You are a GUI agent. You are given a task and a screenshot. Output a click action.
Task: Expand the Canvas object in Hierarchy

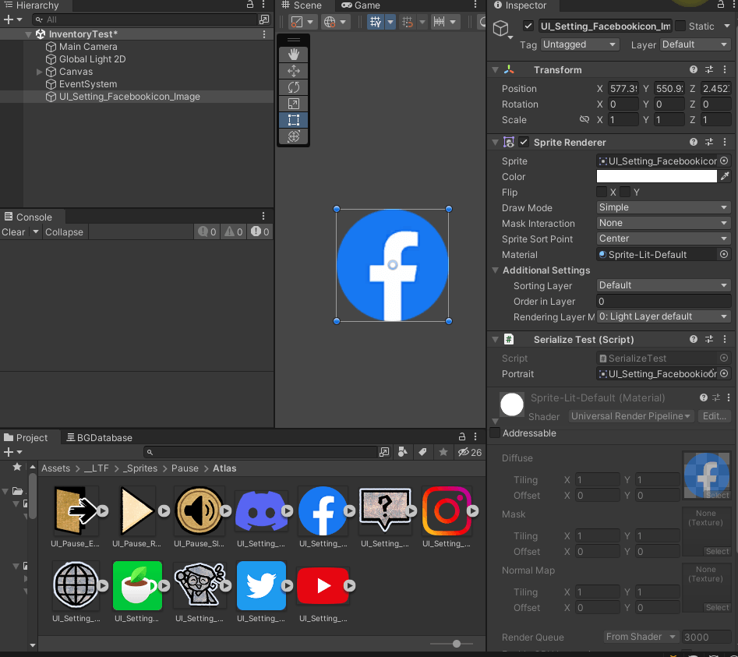point(40,72)
